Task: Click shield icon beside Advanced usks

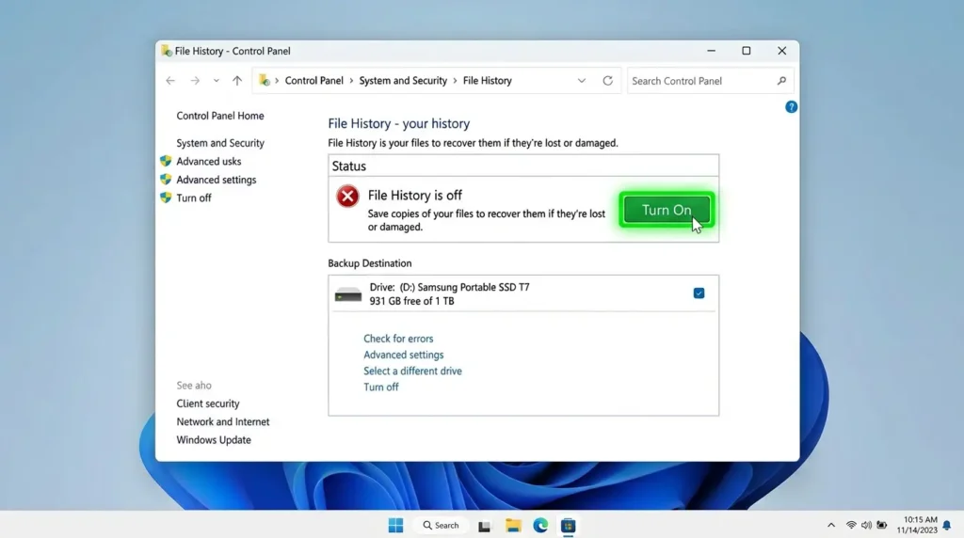Action: tap(166, 161)
